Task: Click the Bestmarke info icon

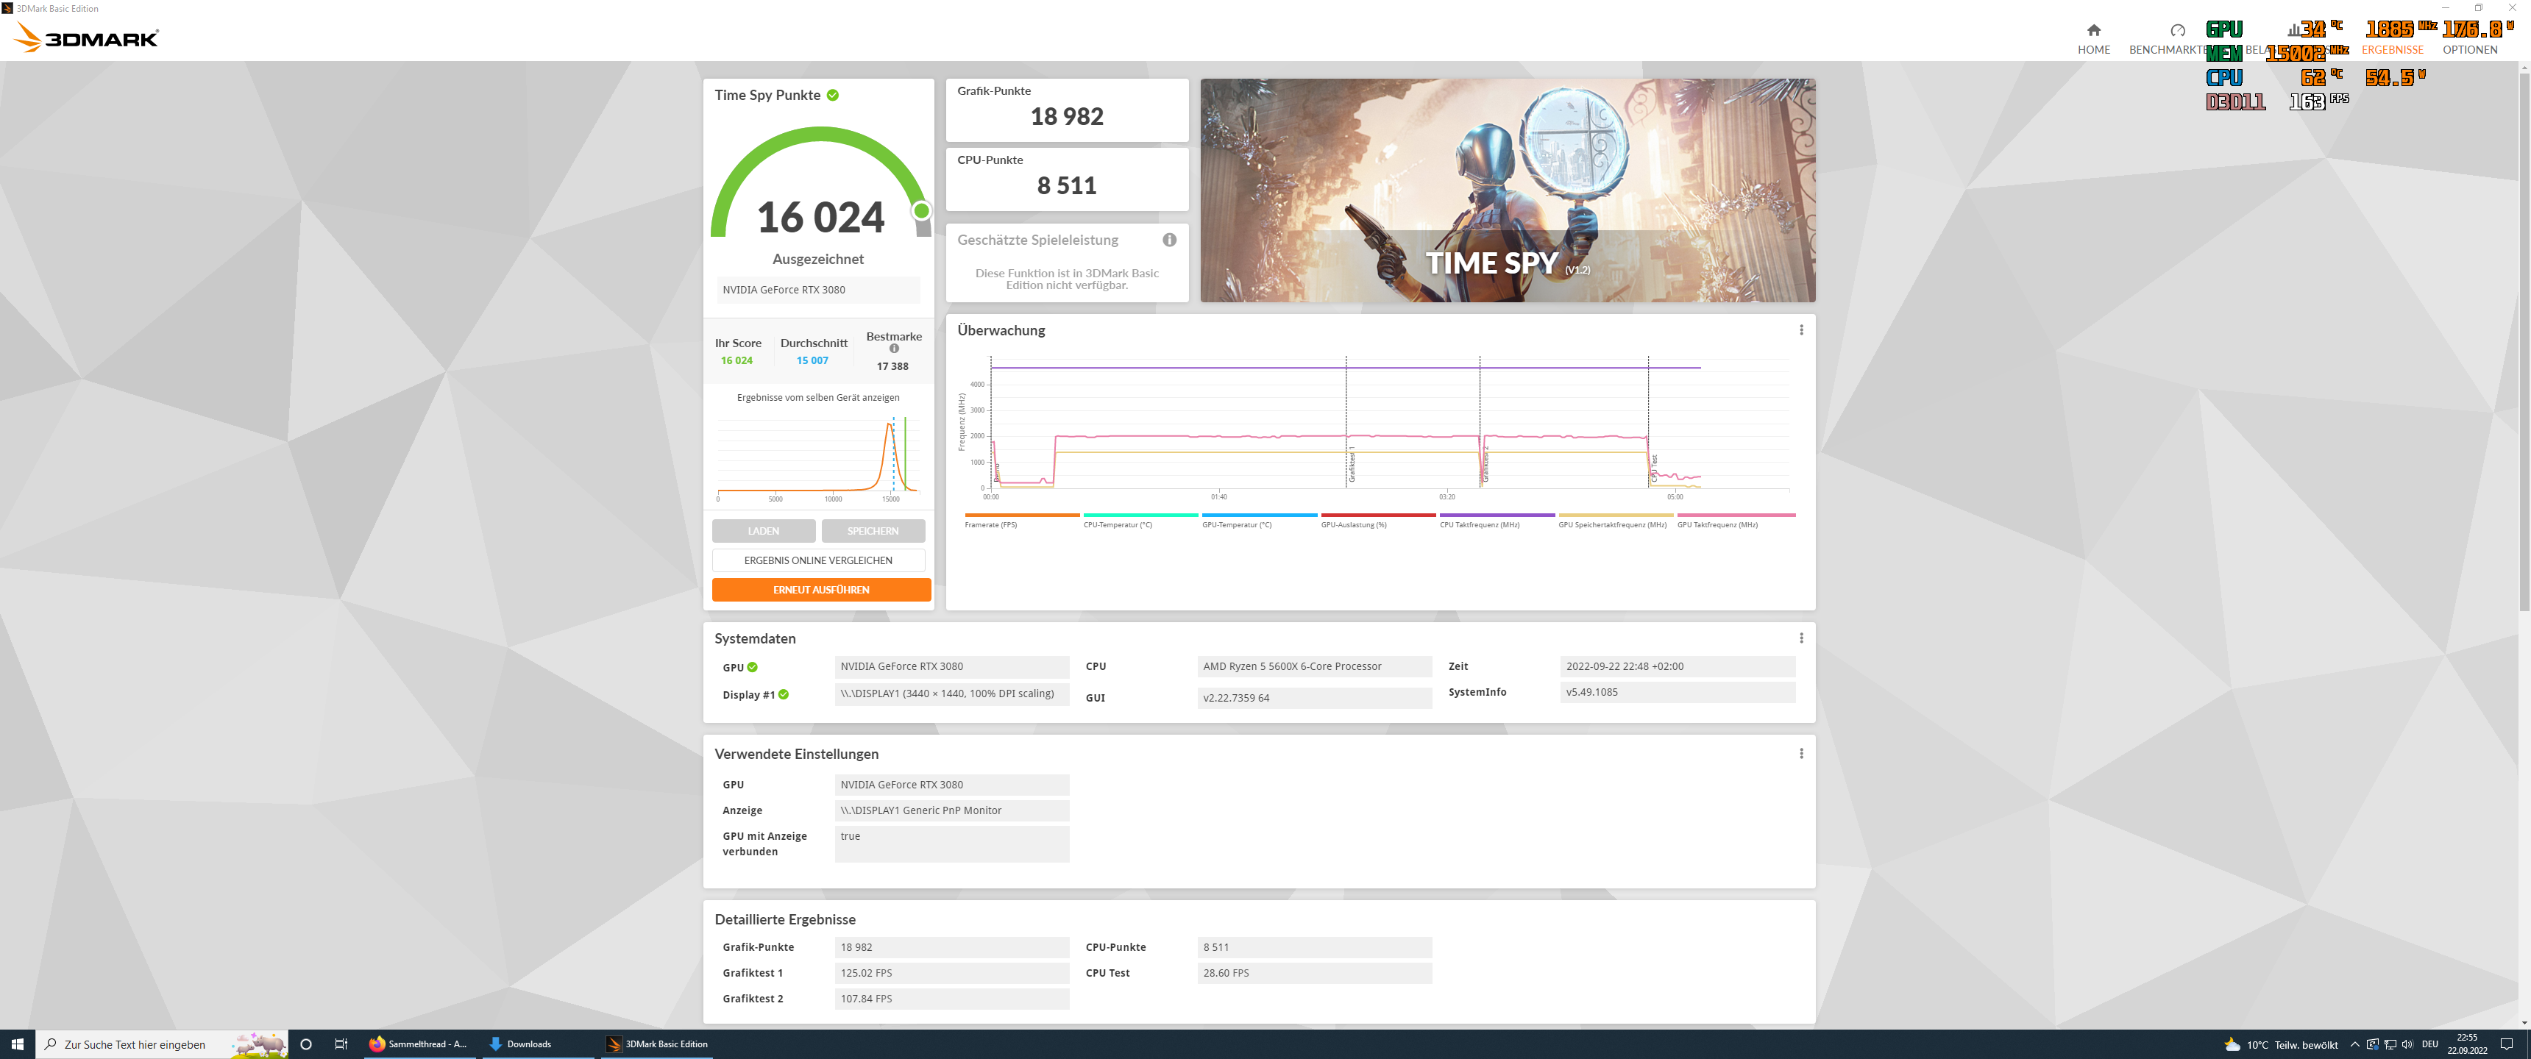Action: (894, 349)
